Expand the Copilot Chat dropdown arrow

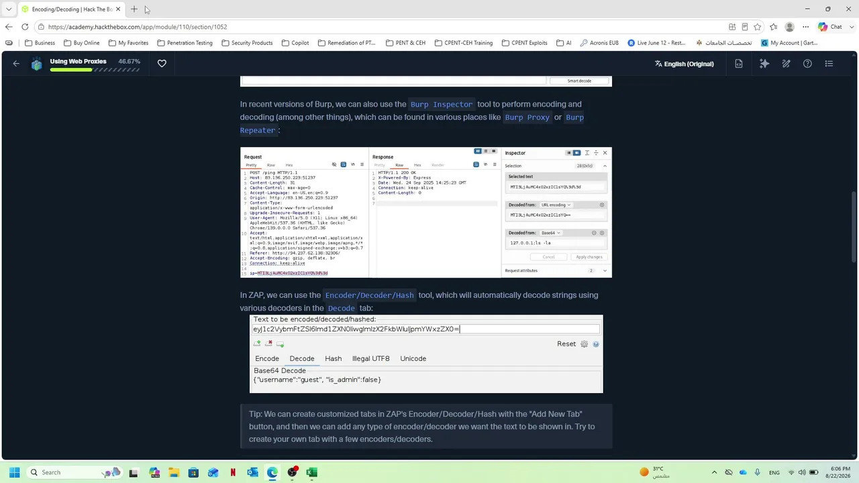pyautogui.click(x=850, y=27)
